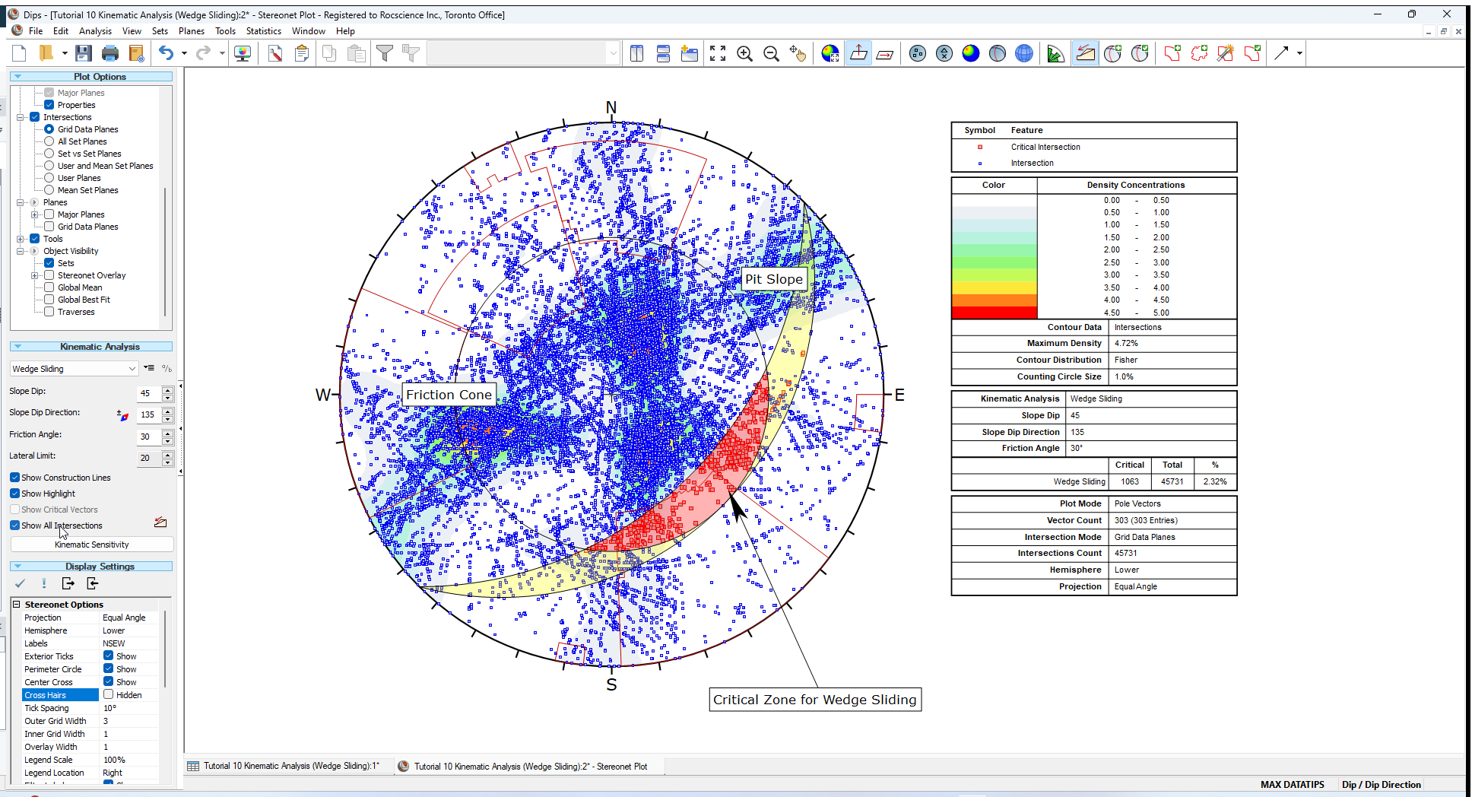Click the red density color swatch

(994, 312)
